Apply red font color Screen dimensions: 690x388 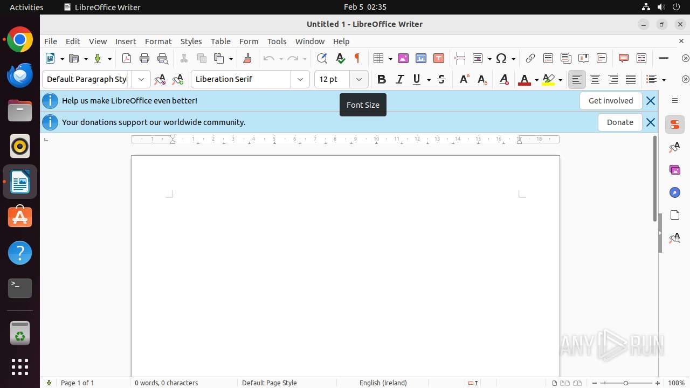[524, 79]
